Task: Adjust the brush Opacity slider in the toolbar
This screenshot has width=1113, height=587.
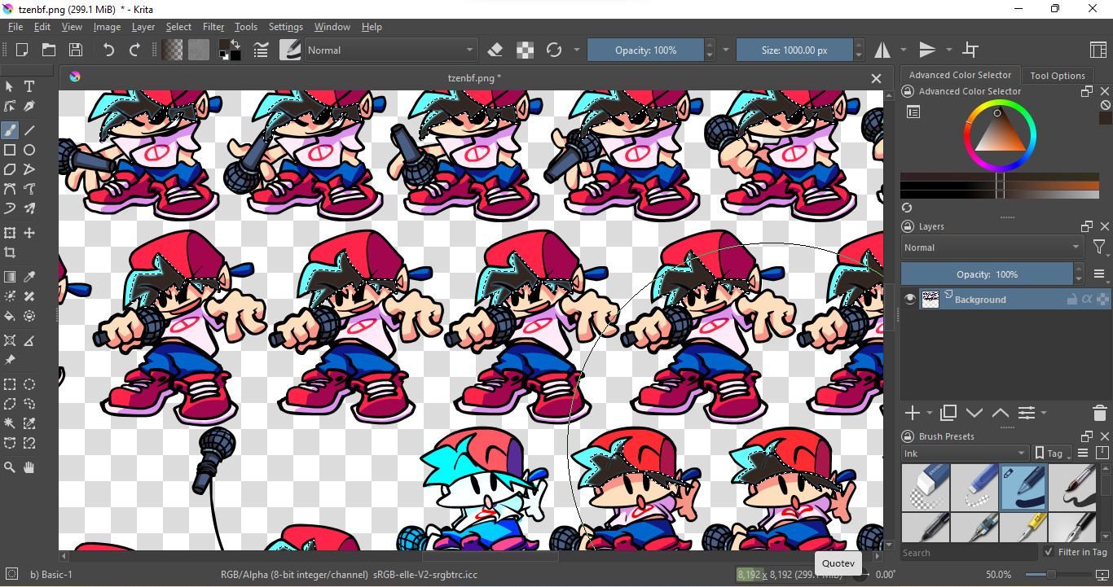Action: click(646, 50)
